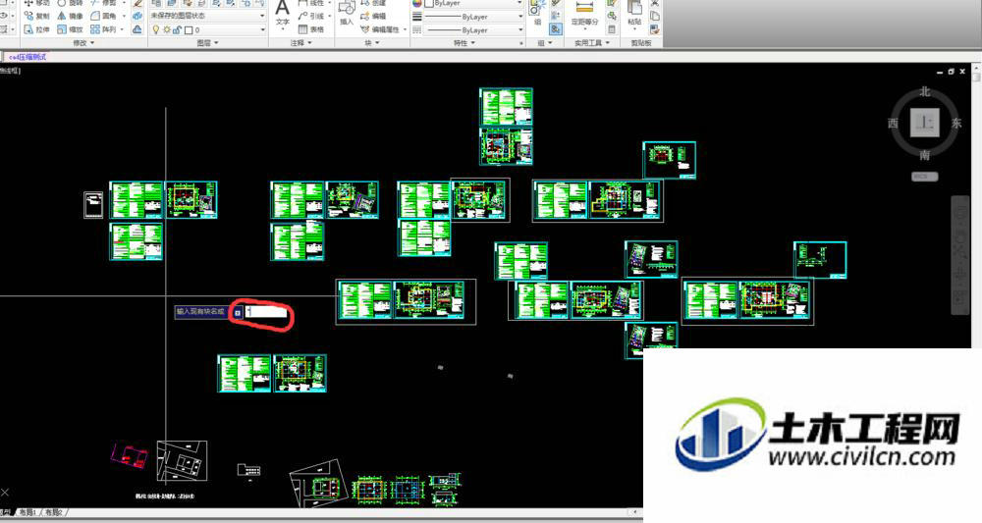Select the 表格 (Table) tool
The image size is (982, 523).
tap(311, 29)
